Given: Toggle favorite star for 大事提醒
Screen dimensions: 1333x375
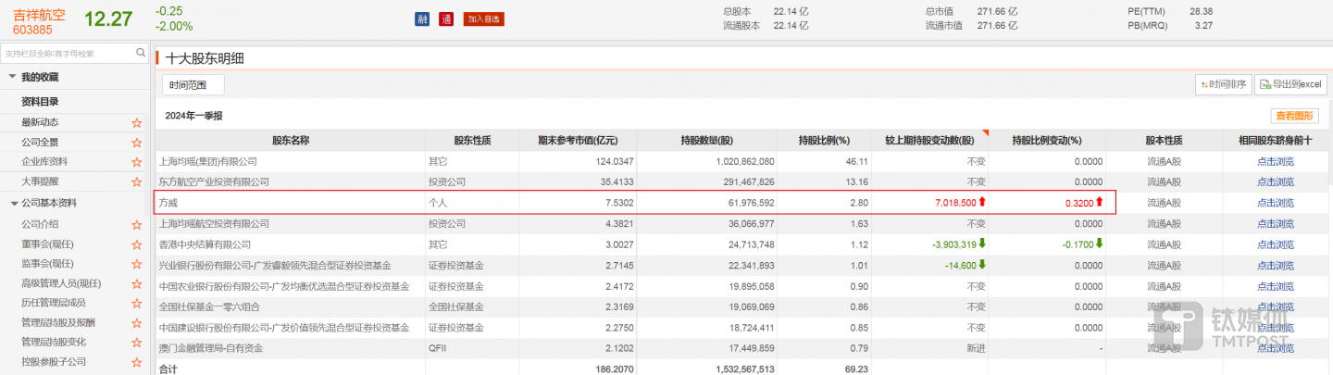Looking at the screenshot, I should point(137,181).
